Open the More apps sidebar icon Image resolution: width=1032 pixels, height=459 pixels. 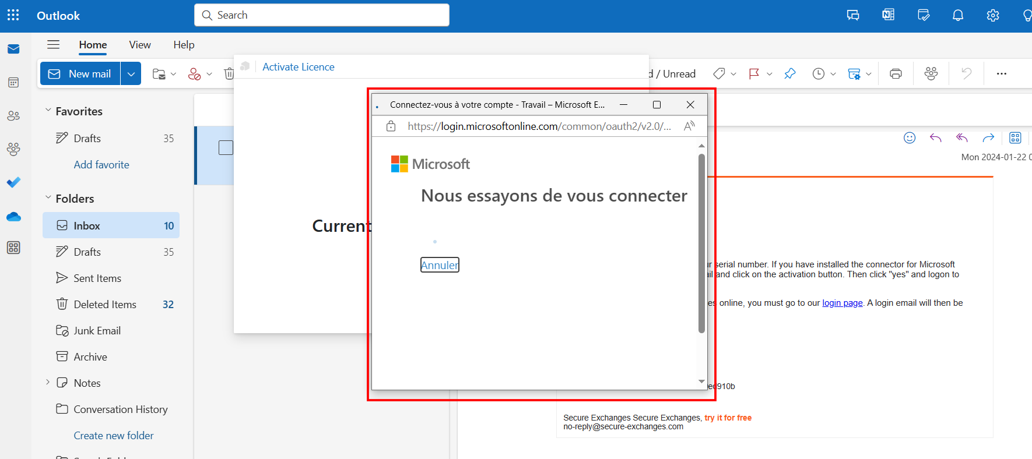(13, 248)
